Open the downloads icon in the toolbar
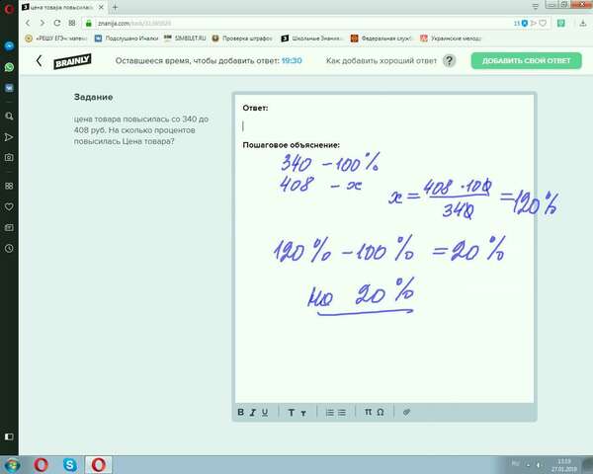Viewport: 593px width, 474px height. [x=583, y=24]
